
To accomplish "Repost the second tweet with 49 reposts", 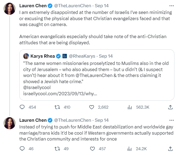I will coord(57,148).
